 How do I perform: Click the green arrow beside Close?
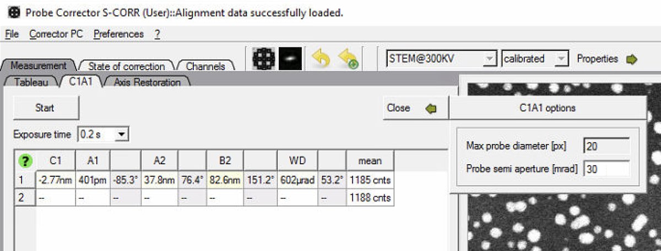coord(431,108)
